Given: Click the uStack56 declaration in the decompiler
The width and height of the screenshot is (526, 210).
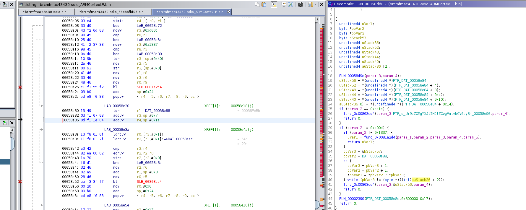Looking at the screenshot, I should point(370,43).
